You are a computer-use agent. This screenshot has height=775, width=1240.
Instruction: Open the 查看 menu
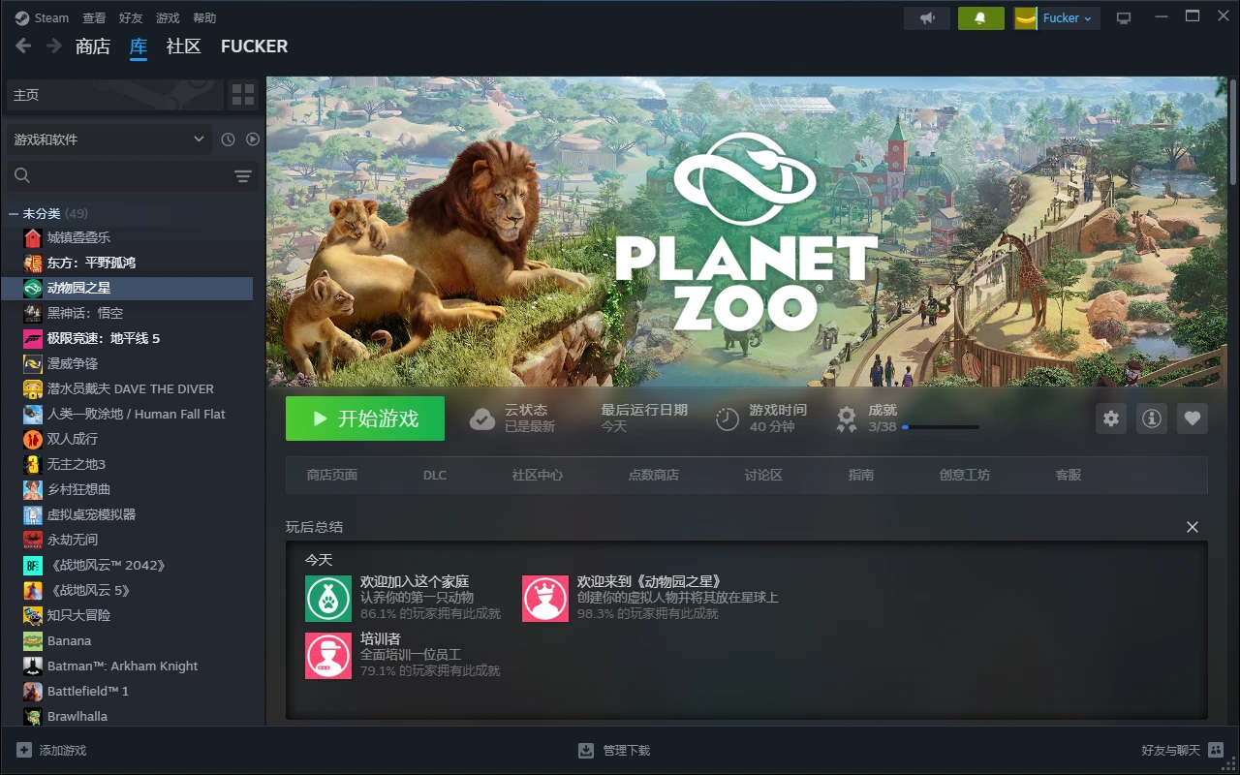point(94,17)
